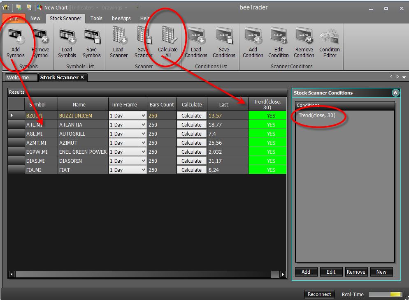Open the Time Frame dropdown for BUZZI UNICEM
409x300 pixels.
coord(143,115)
